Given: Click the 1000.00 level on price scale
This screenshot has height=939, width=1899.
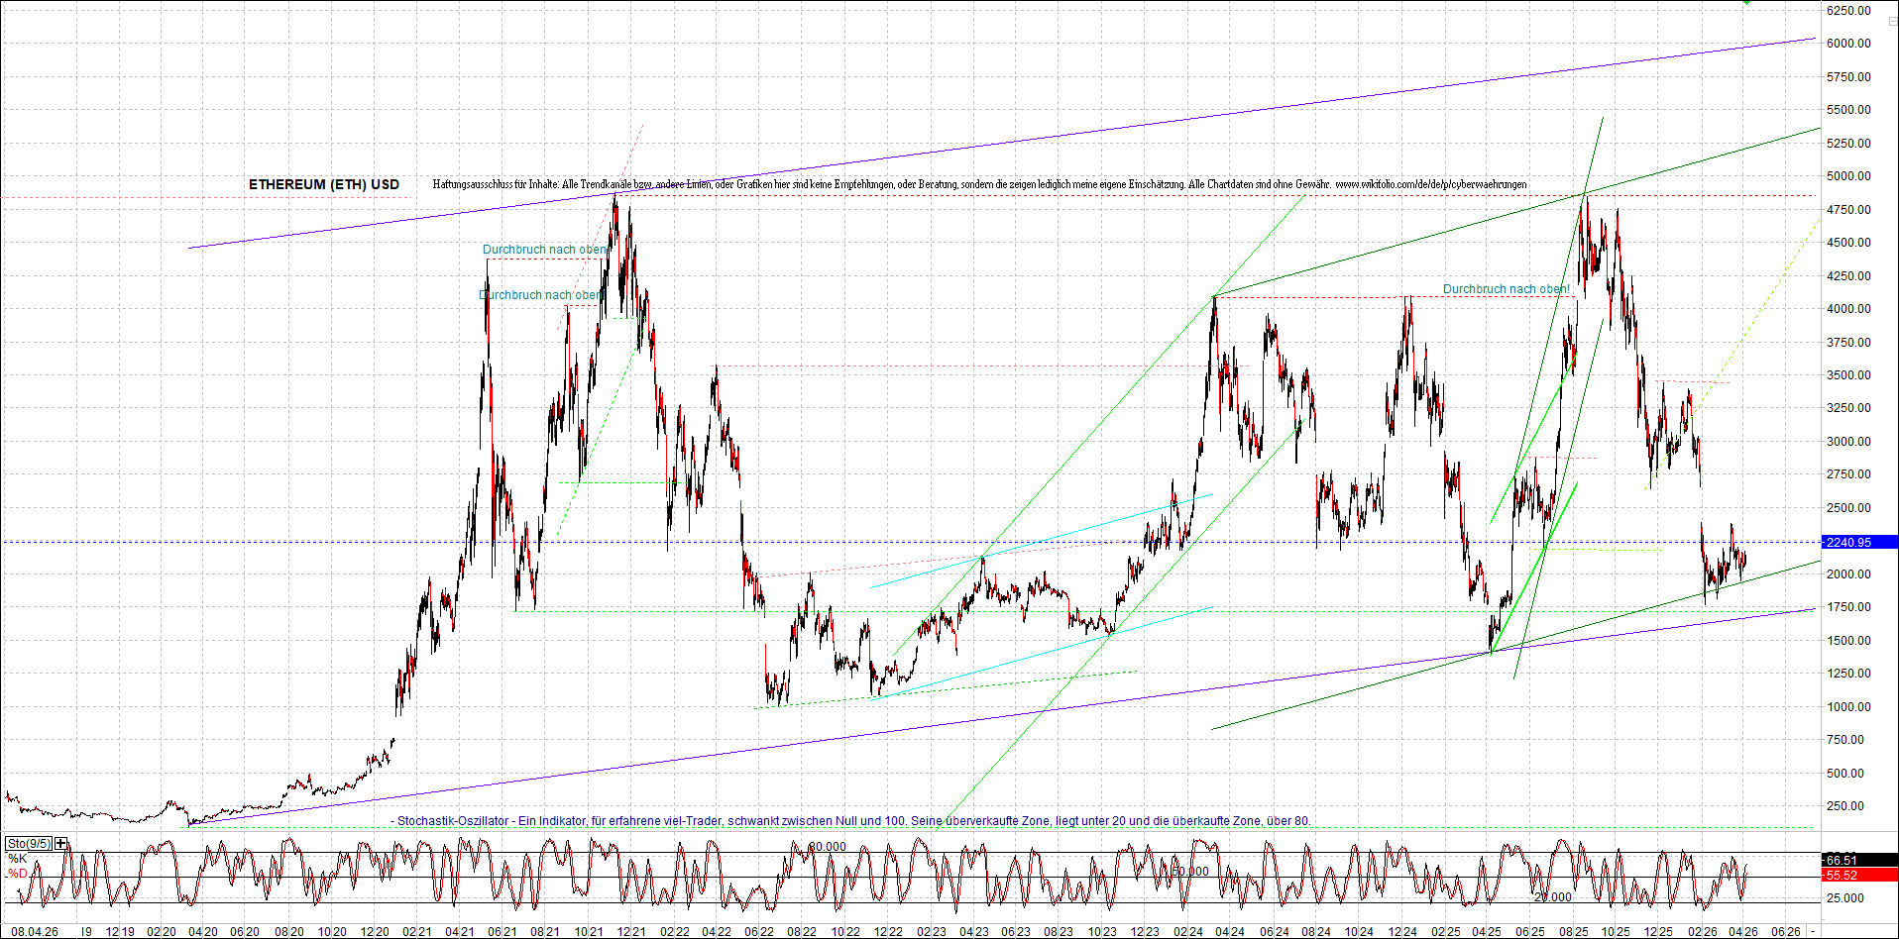Looking at the screenshot, I should point(1848,707).
